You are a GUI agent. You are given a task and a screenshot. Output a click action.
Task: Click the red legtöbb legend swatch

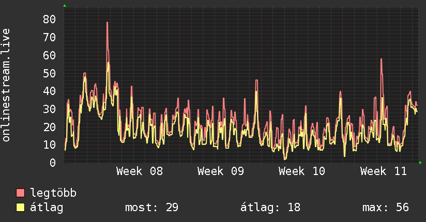[21, 193]
